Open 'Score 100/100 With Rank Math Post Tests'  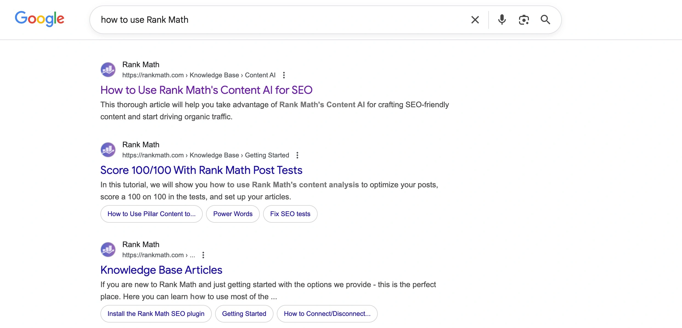tap(201, 170)
